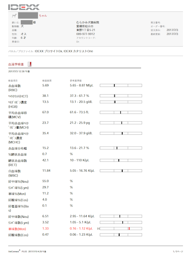
Task: Click the timestamp 2017/7/3 12:38 午後
Action: [19, 71]
